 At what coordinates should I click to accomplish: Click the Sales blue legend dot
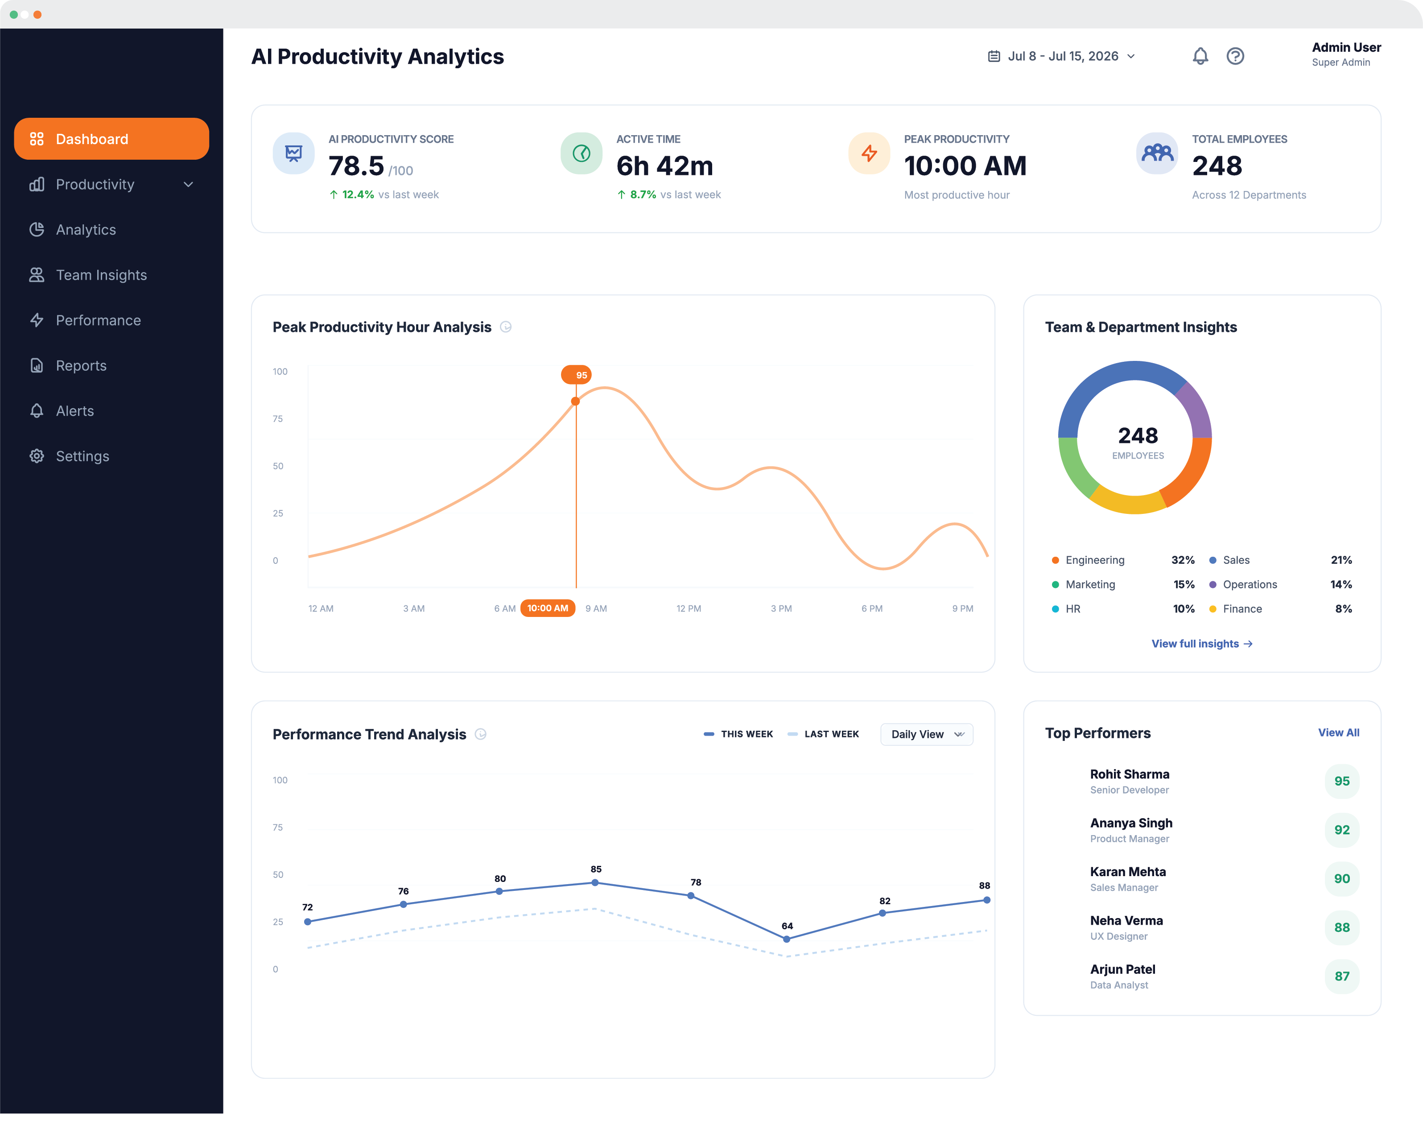click(1213, 560)
